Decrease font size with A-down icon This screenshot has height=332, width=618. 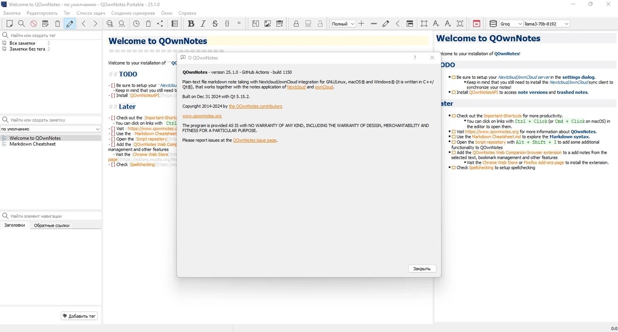click(x=448, y=24)
